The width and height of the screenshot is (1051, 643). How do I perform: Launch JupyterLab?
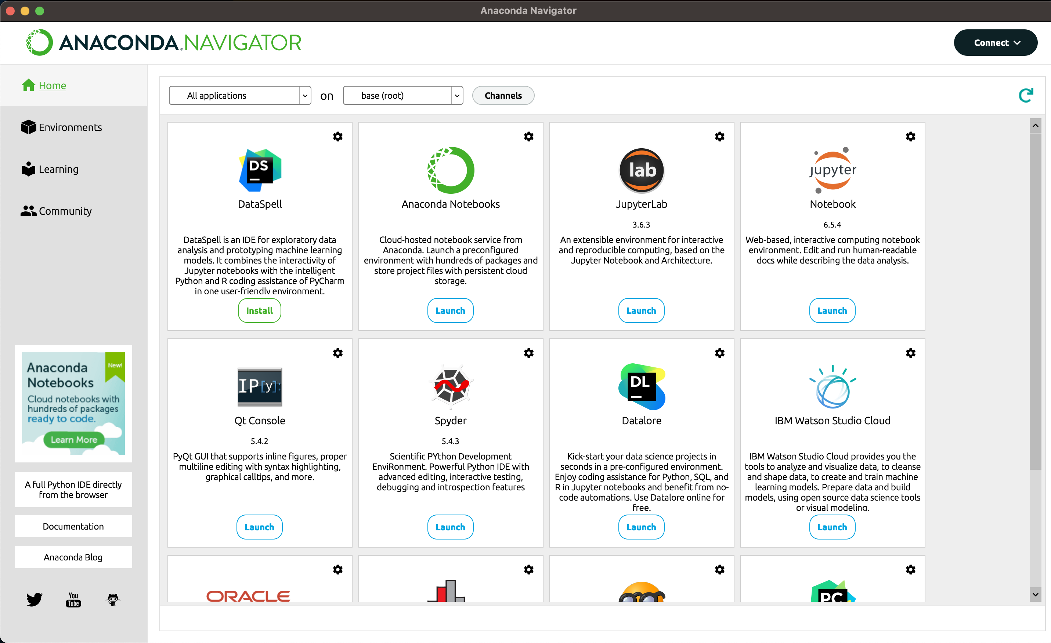click(x=641, y=310)
